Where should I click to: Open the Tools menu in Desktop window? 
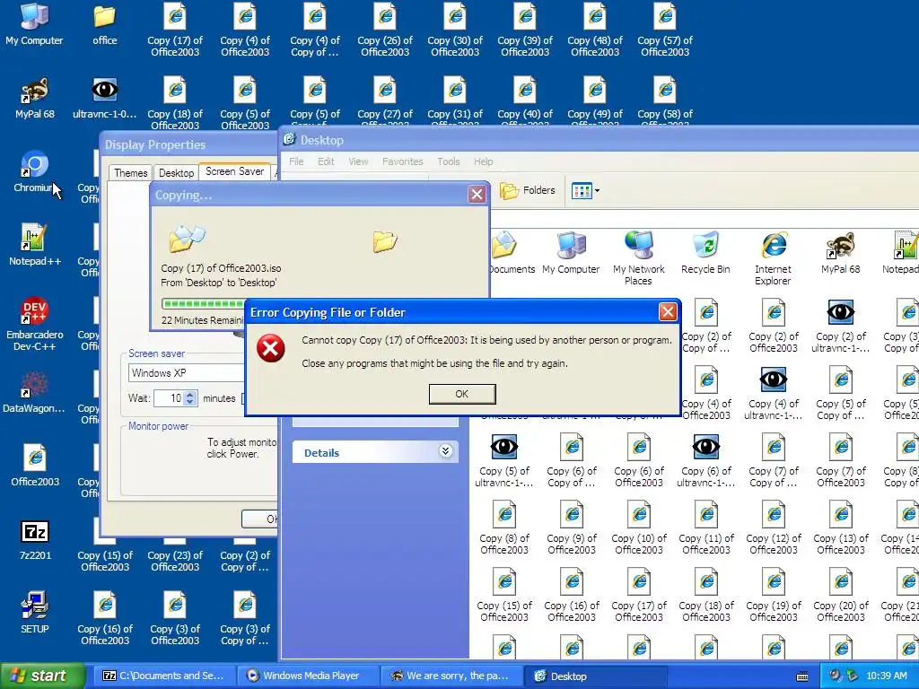(x=449, y=161)
